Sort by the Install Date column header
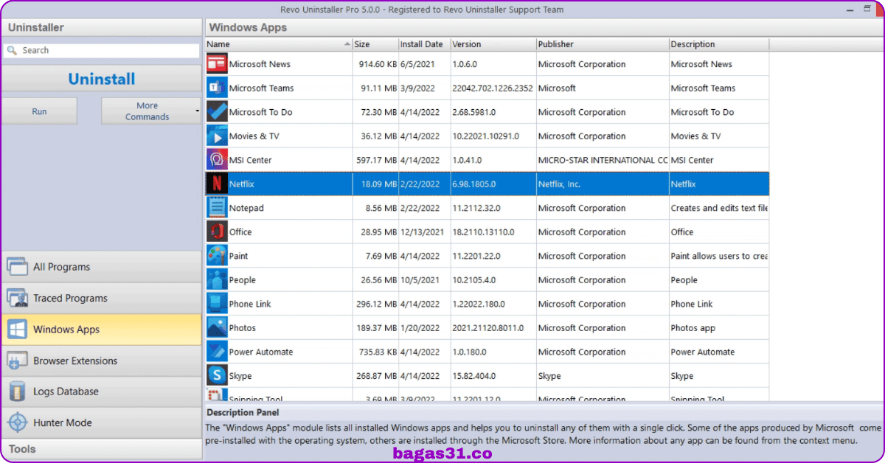Viewport: 885px width, 463px height. tap(424, 44)
